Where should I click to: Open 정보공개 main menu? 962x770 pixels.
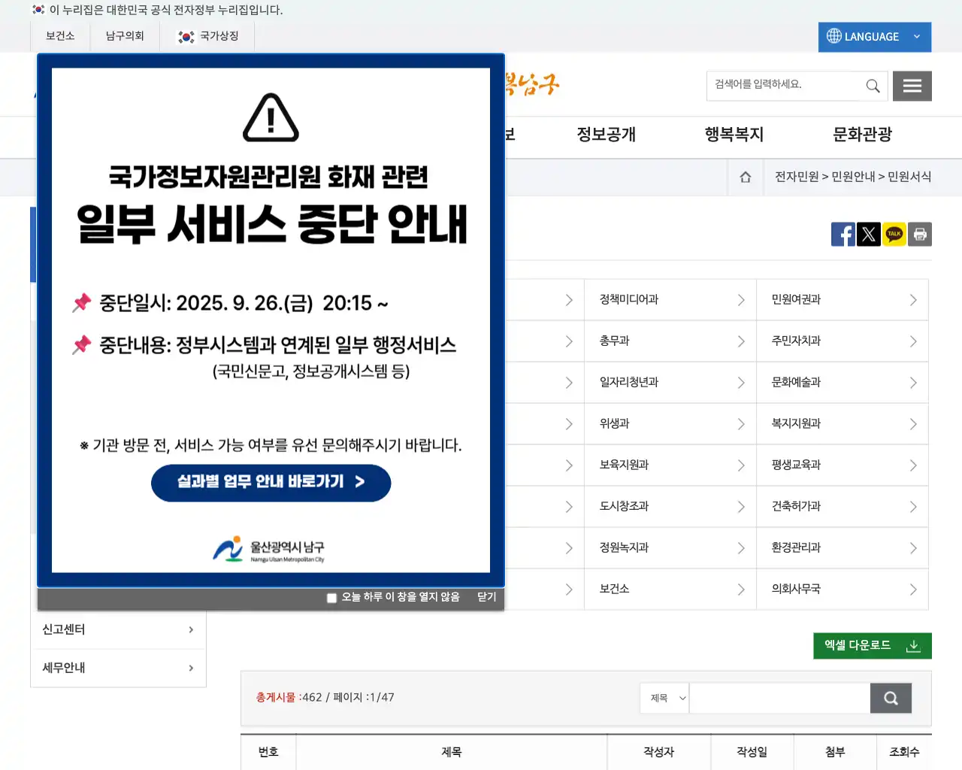coord(607,135)
